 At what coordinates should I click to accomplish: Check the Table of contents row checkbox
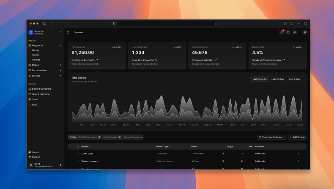[x=78, y=161]
